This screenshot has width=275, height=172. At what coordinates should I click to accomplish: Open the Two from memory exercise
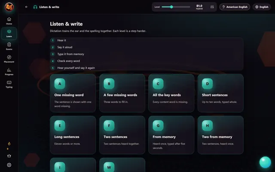pyautogui.click(x=220, y=135)
